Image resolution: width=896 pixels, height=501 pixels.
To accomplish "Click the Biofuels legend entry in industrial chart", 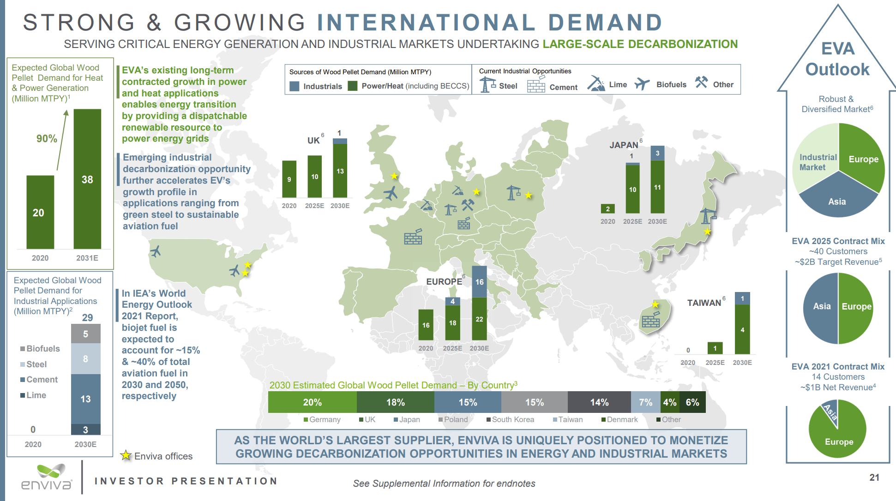I will coord(40,349).
